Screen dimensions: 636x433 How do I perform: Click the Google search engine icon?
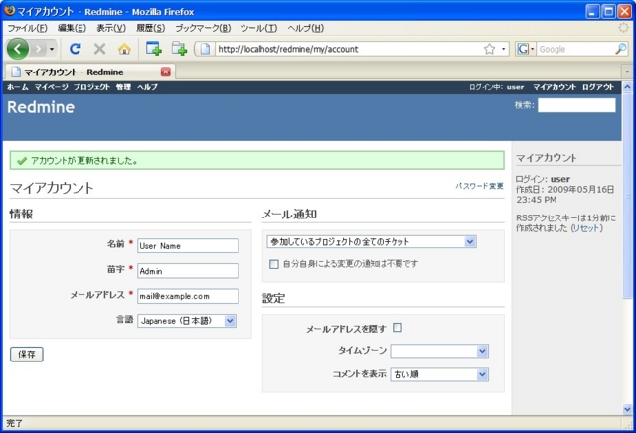coord(523,49)
